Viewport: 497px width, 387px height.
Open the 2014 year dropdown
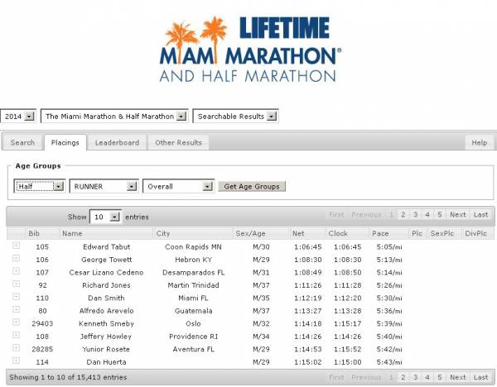[x=18, y=116]
